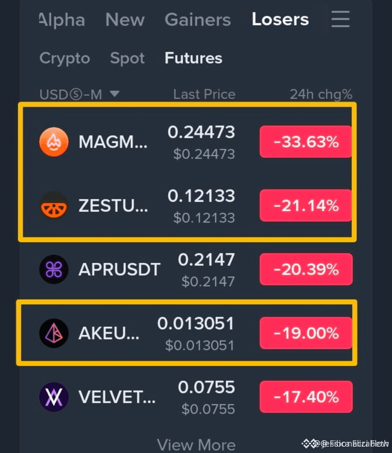Open the VELVET 0.0755 price row

tap(196, 397)
